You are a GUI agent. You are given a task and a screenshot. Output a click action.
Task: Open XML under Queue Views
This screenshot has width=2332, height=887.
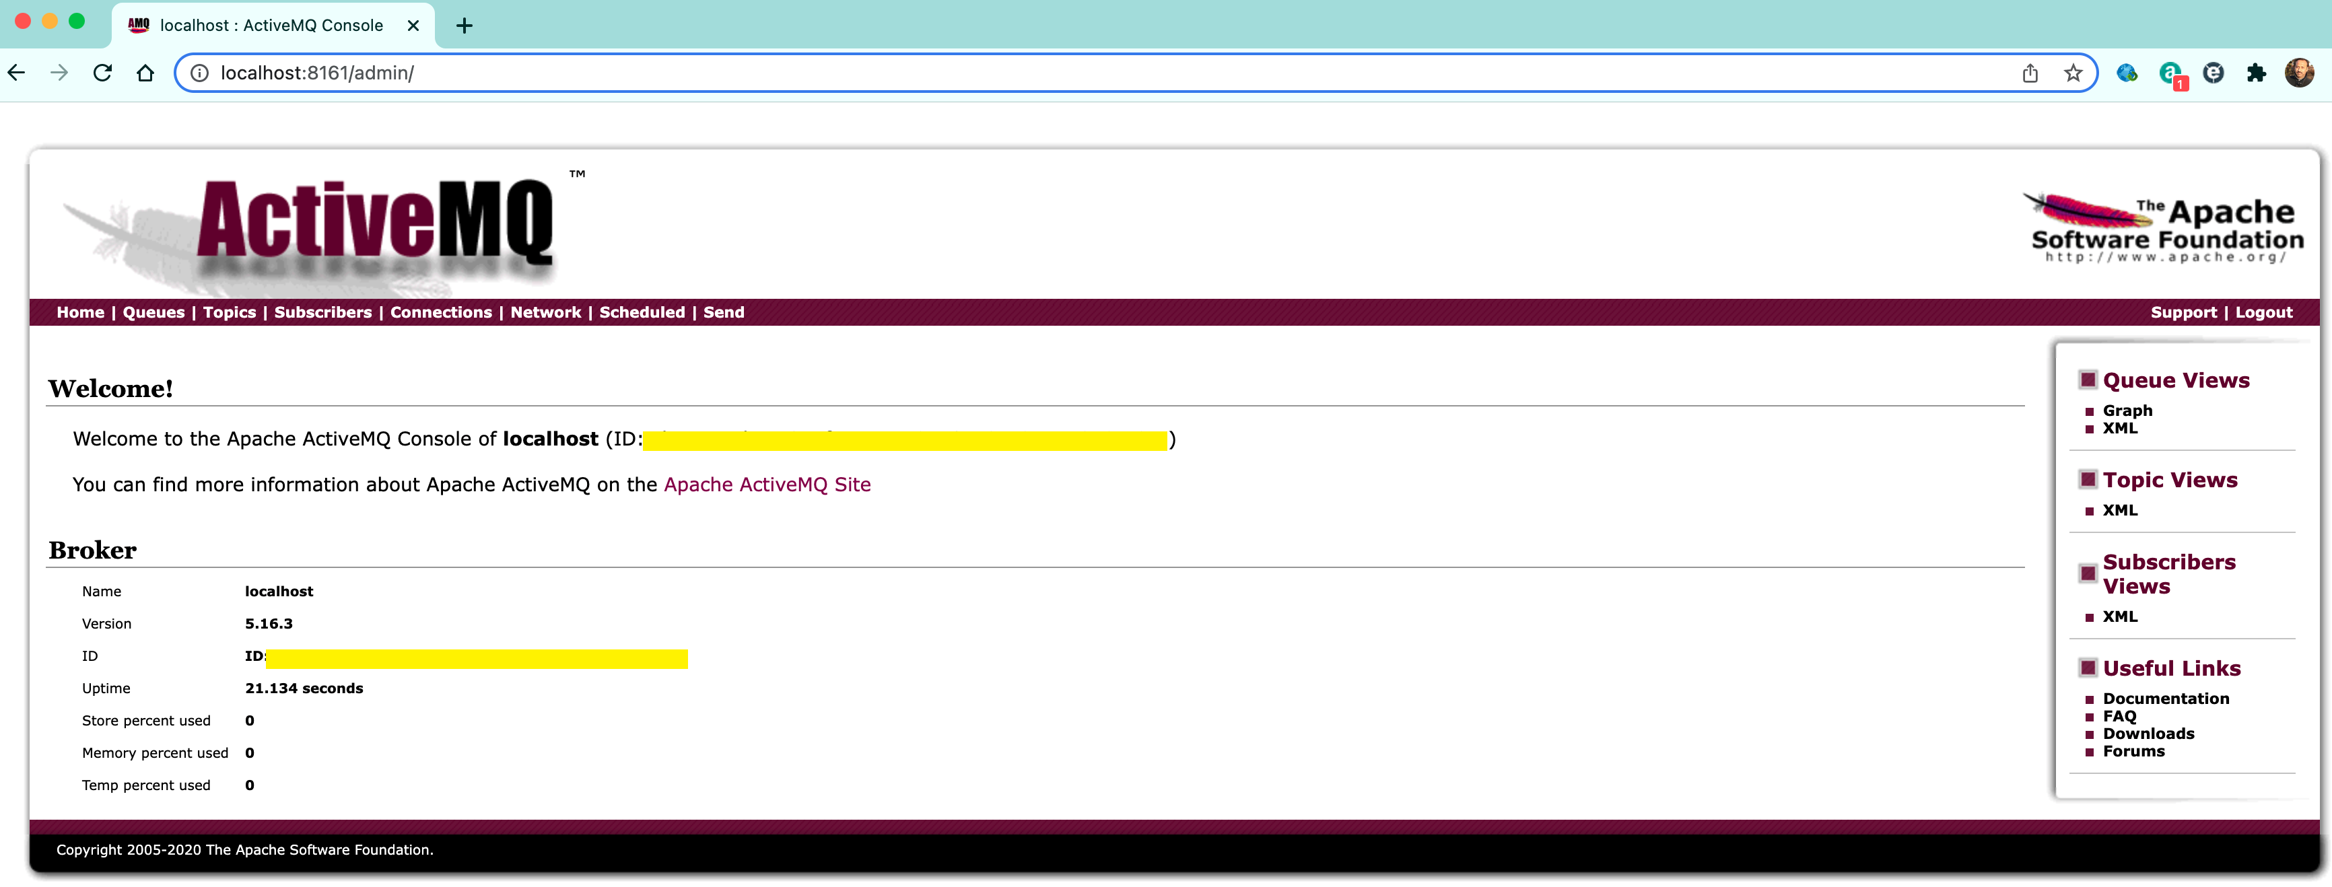(2120, 428)
